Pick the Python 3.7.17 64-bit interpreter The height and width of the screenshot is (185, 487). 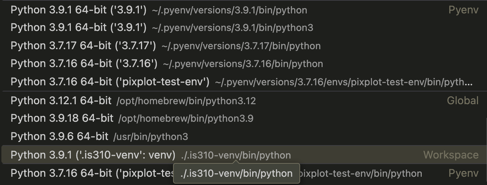[x=83, y=46]
